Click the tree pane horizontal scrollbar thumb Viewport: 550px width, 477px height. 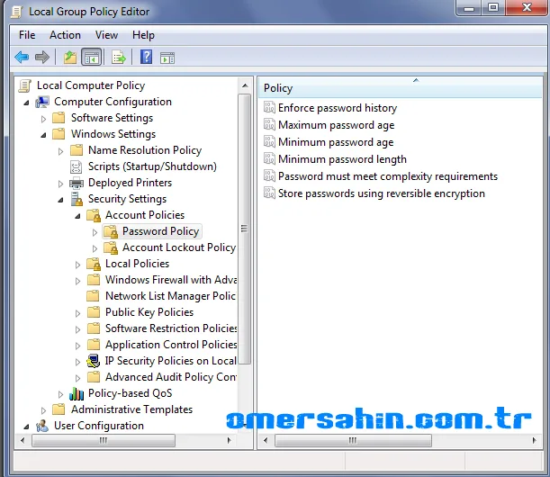[x=104, y=440]
